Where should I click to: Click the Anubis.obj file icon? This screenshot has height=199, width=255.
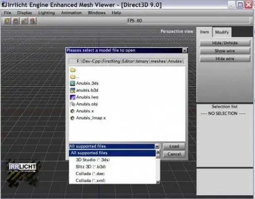tap(72, 104)
